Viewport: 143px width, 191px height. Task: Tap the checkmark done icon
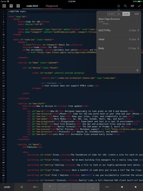click(x=139, y=6)
